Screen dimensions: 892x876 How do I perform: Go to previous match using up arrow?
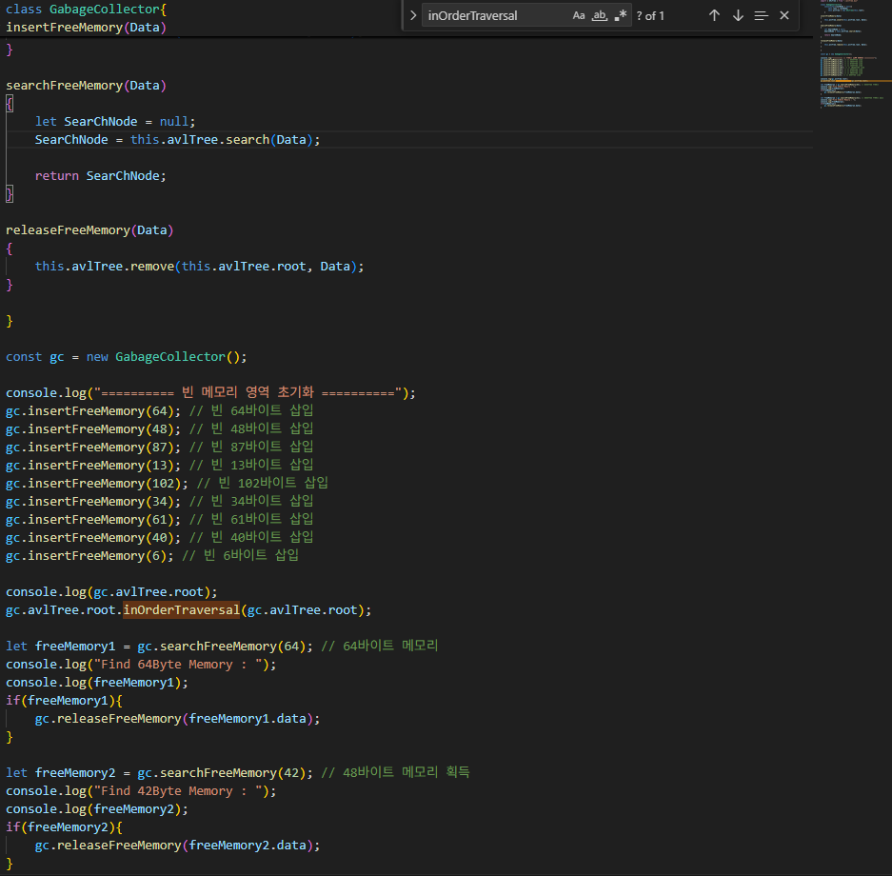(715, 16)
